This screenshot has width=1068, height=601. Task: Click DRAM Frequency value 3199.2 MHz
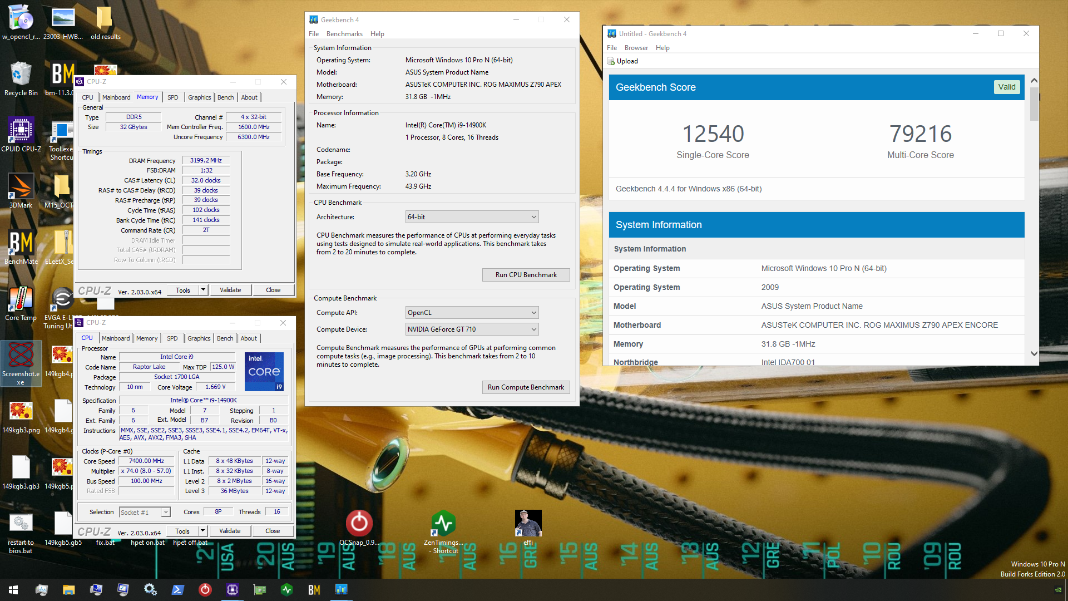coord(206,160)
